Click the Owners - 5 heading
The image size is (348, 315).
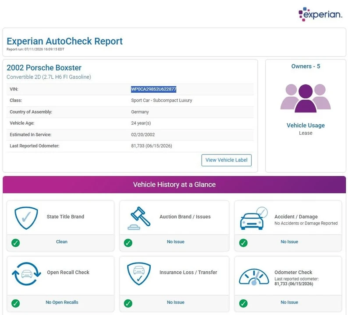pos(305,66)
